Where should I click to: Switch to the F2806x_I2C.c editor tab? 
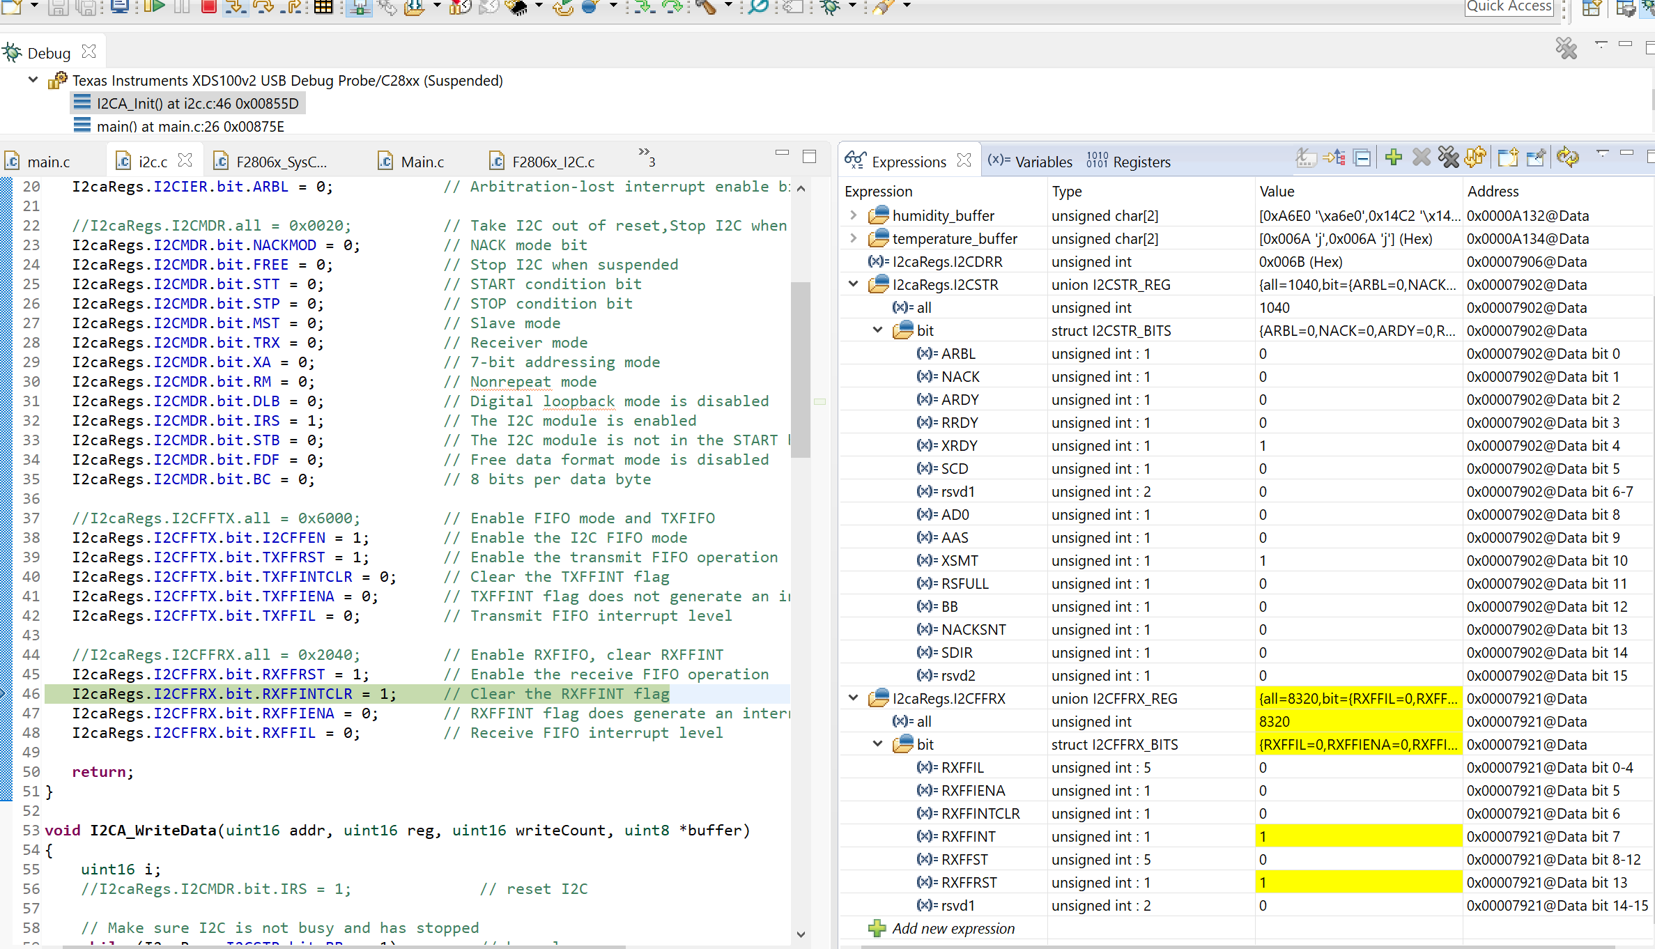[x=543, y=162]
